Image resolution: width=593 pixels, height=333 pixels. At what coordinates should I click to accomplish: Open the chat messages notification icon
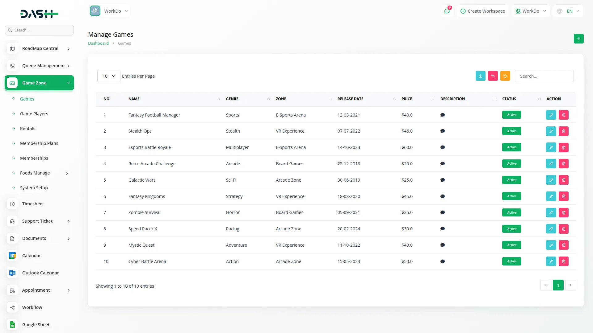447,11
